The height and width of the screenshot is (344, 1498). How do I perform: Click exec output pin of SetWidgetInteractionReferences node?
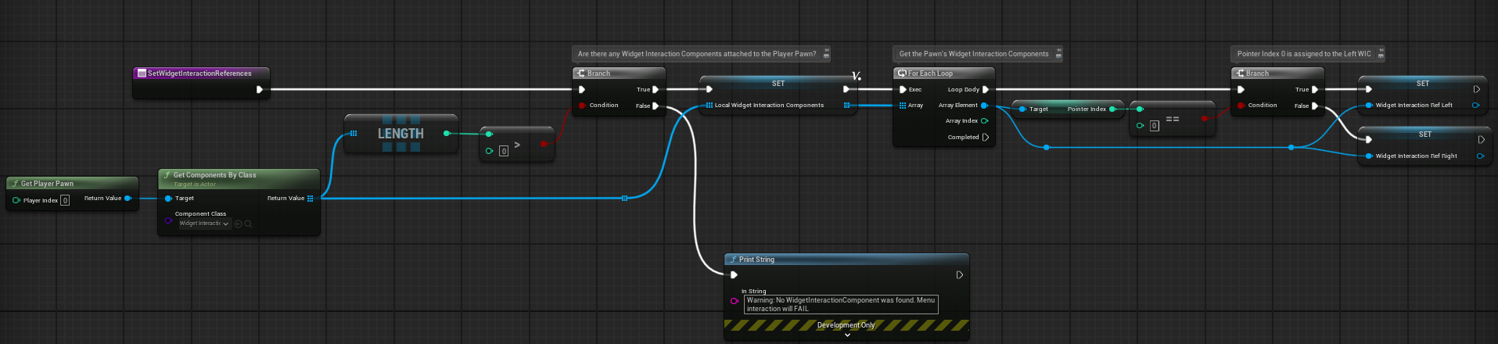[x=260, y=89]
